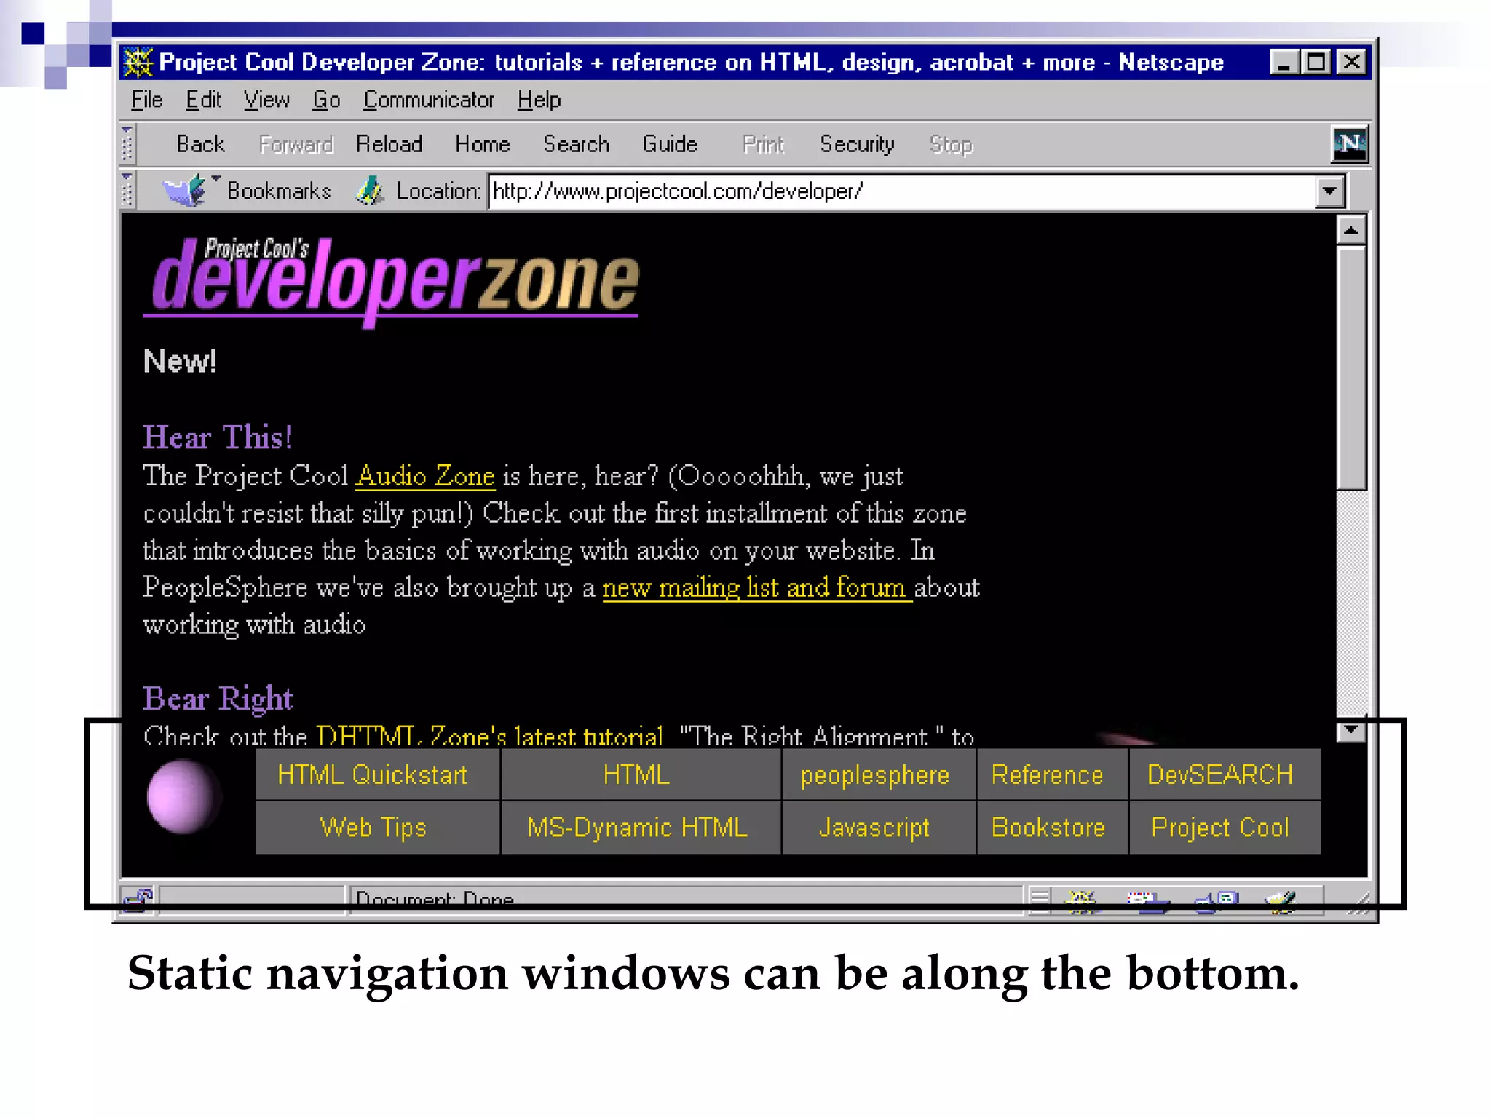Go to Home via toolbar
The image size is (1491, 1118).
(x=482, y=144)
